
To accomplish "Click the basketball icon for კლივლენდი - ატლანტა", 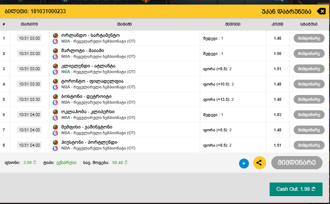I will coord(55,66).
